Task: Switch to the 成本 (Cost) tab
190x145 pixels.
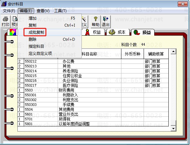Action: (x=118, y=32)
